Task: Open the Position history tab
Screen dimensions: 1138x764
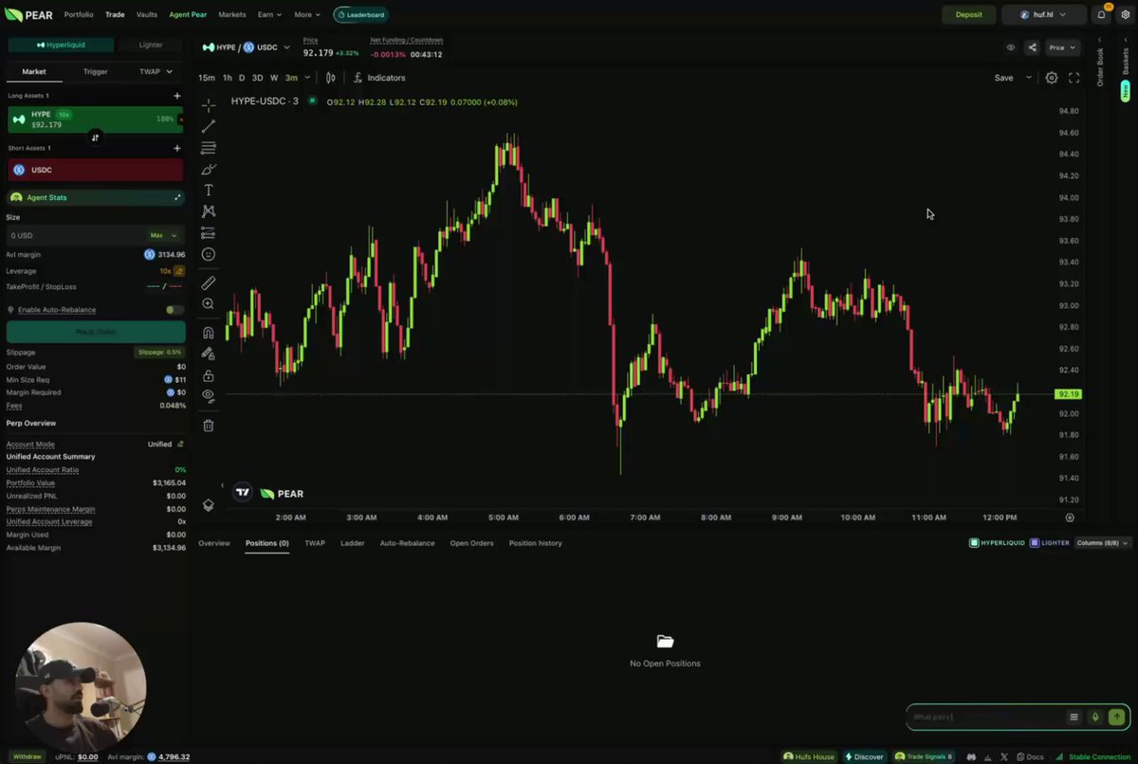Action: tap(535, 543)
